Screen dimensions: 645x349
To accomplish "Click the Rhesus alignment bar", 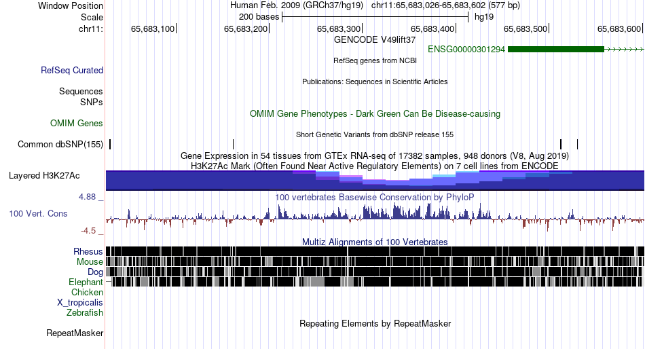I will 375,251.
